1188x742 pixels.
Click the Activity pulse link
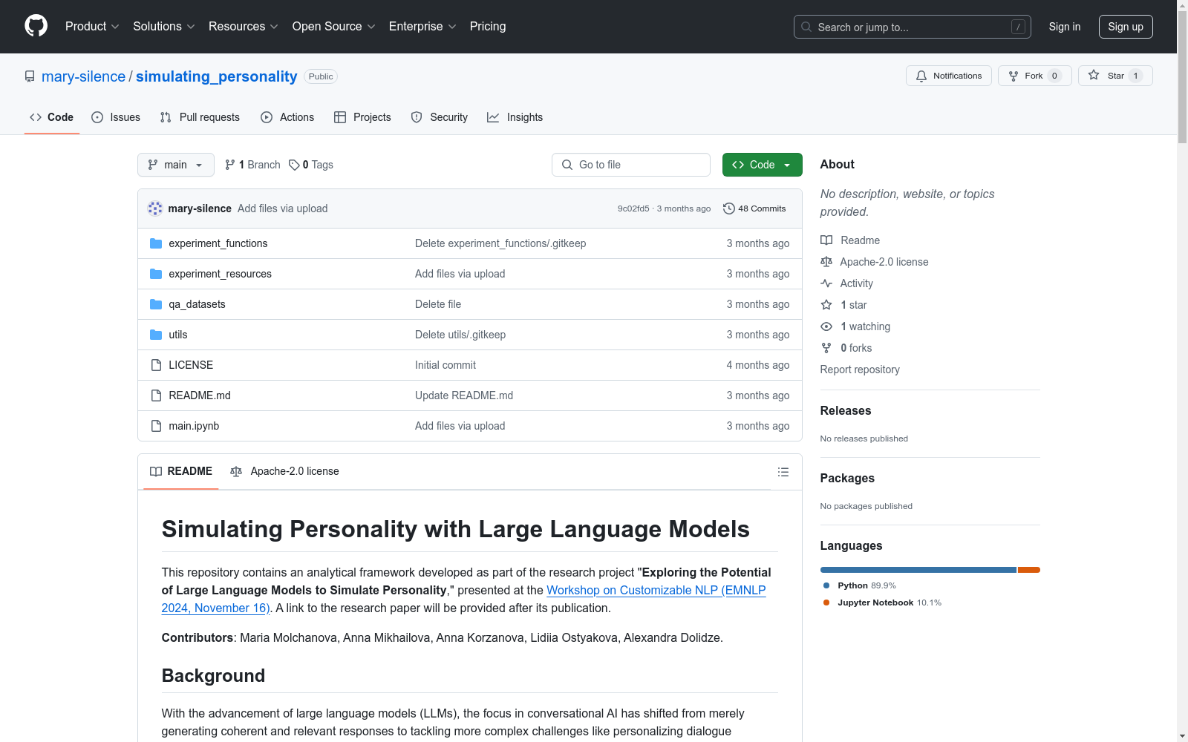[856, 283]
